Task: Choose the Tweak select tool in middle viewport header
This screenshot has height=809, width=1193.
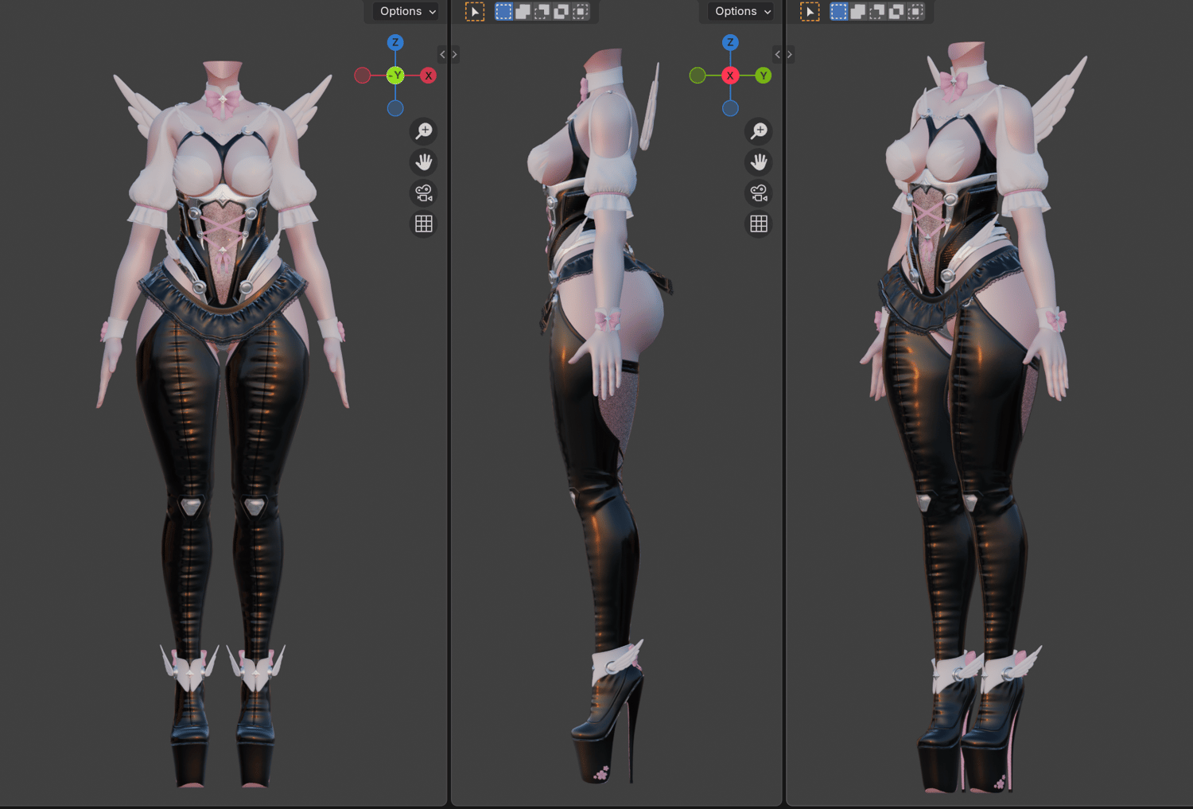Action: 475,12
